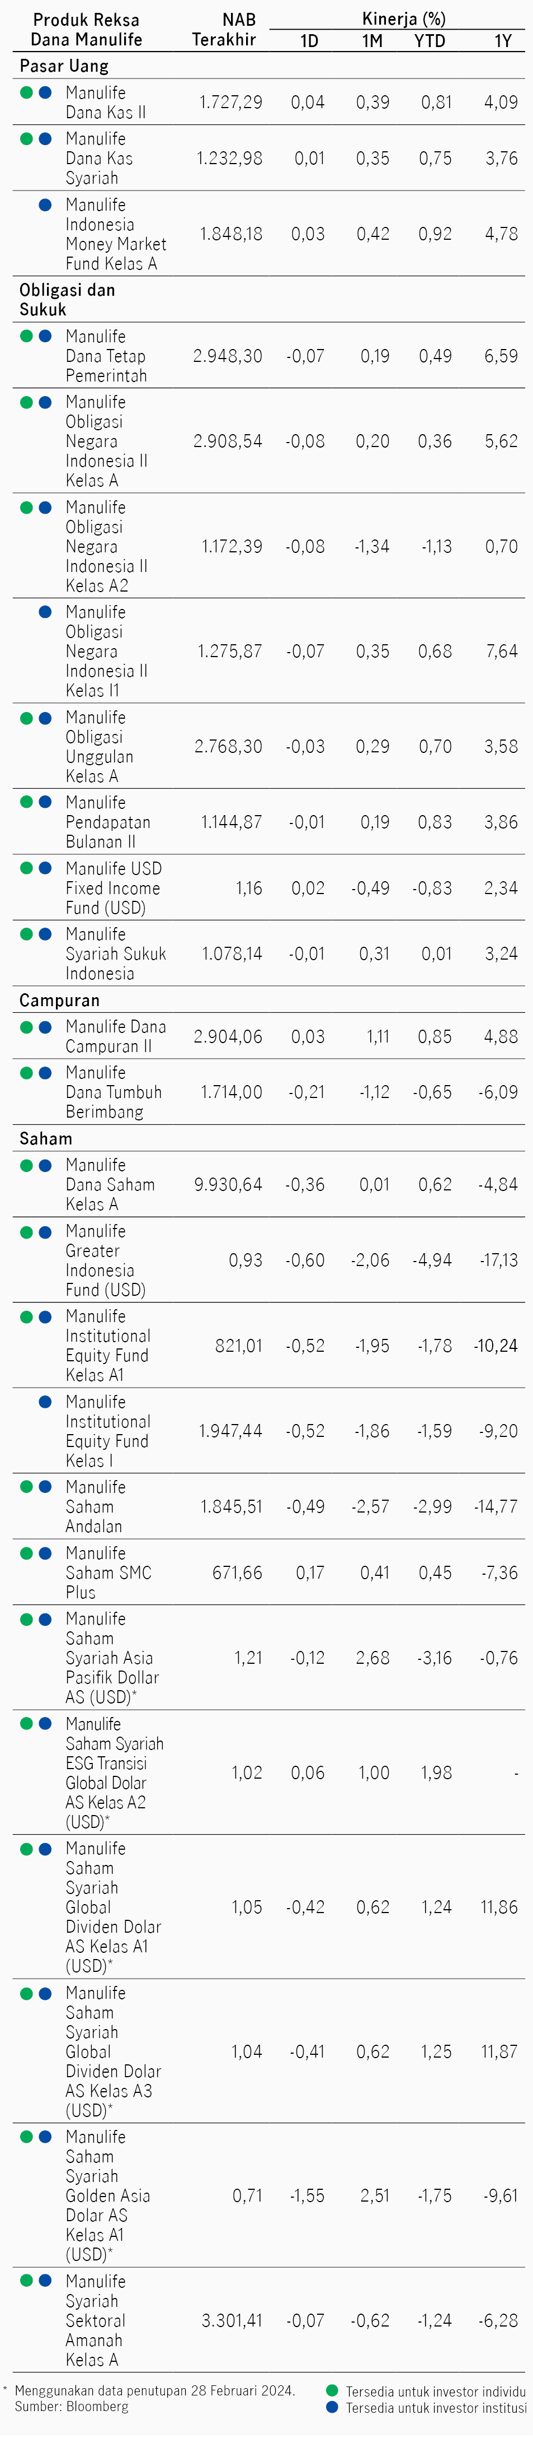Click the blue dot beside Manulife Indonesia Money Market Fund
This screenshot has height=2438, width=533.
coord(44,204)
